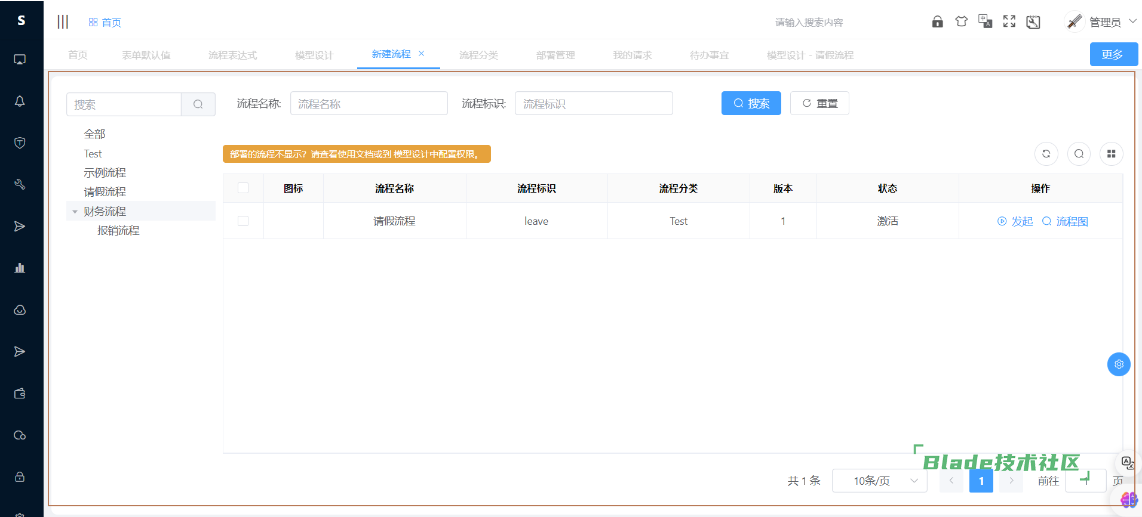This screenshot has width=1142, height=517.
Task: Click the magnifier button in tree search box
Action: tap(198, 104)
